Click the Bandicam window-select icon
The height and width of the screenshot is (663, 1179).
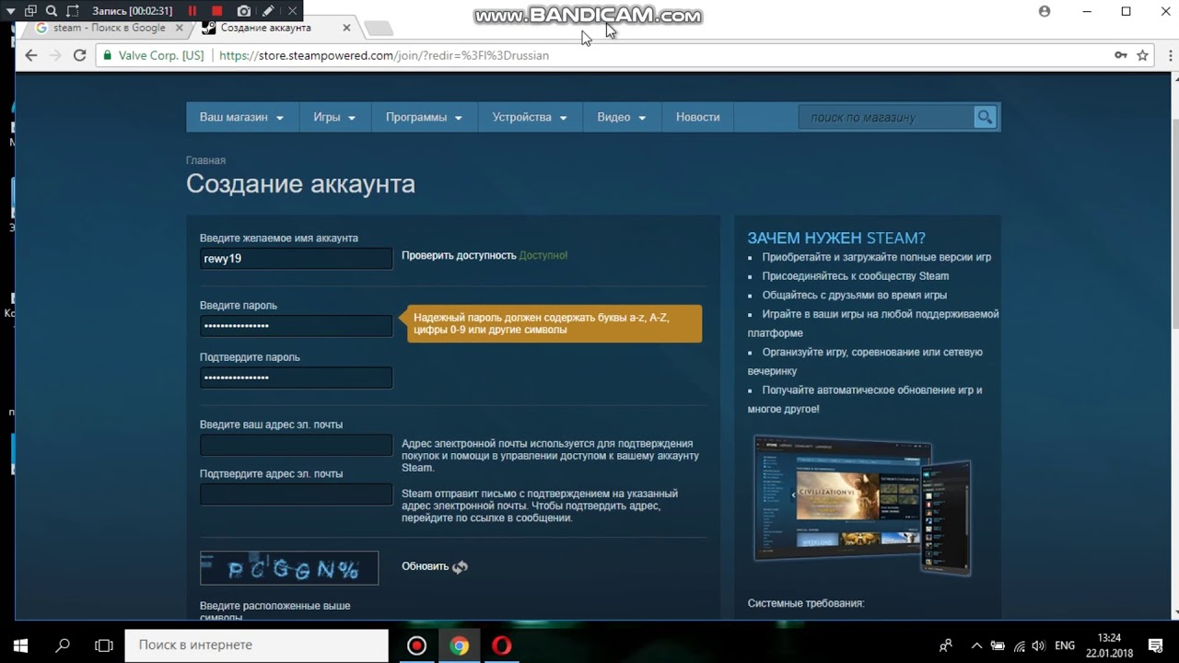click(30, 11)
